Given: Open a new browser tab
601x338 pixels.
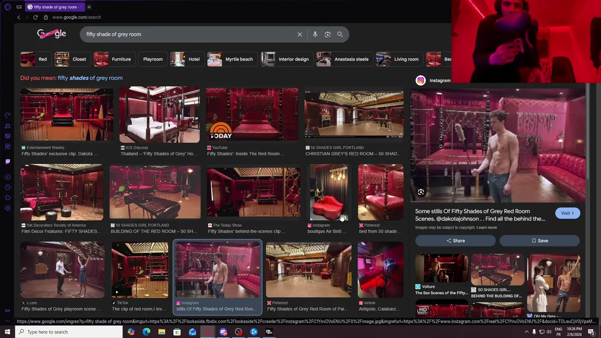Looking at the screenshot, I should tap(89, 7).
